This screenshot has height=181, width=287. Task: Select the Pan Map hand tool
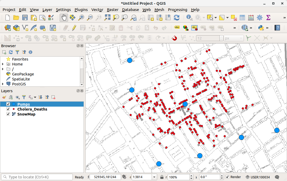[64, 18]
